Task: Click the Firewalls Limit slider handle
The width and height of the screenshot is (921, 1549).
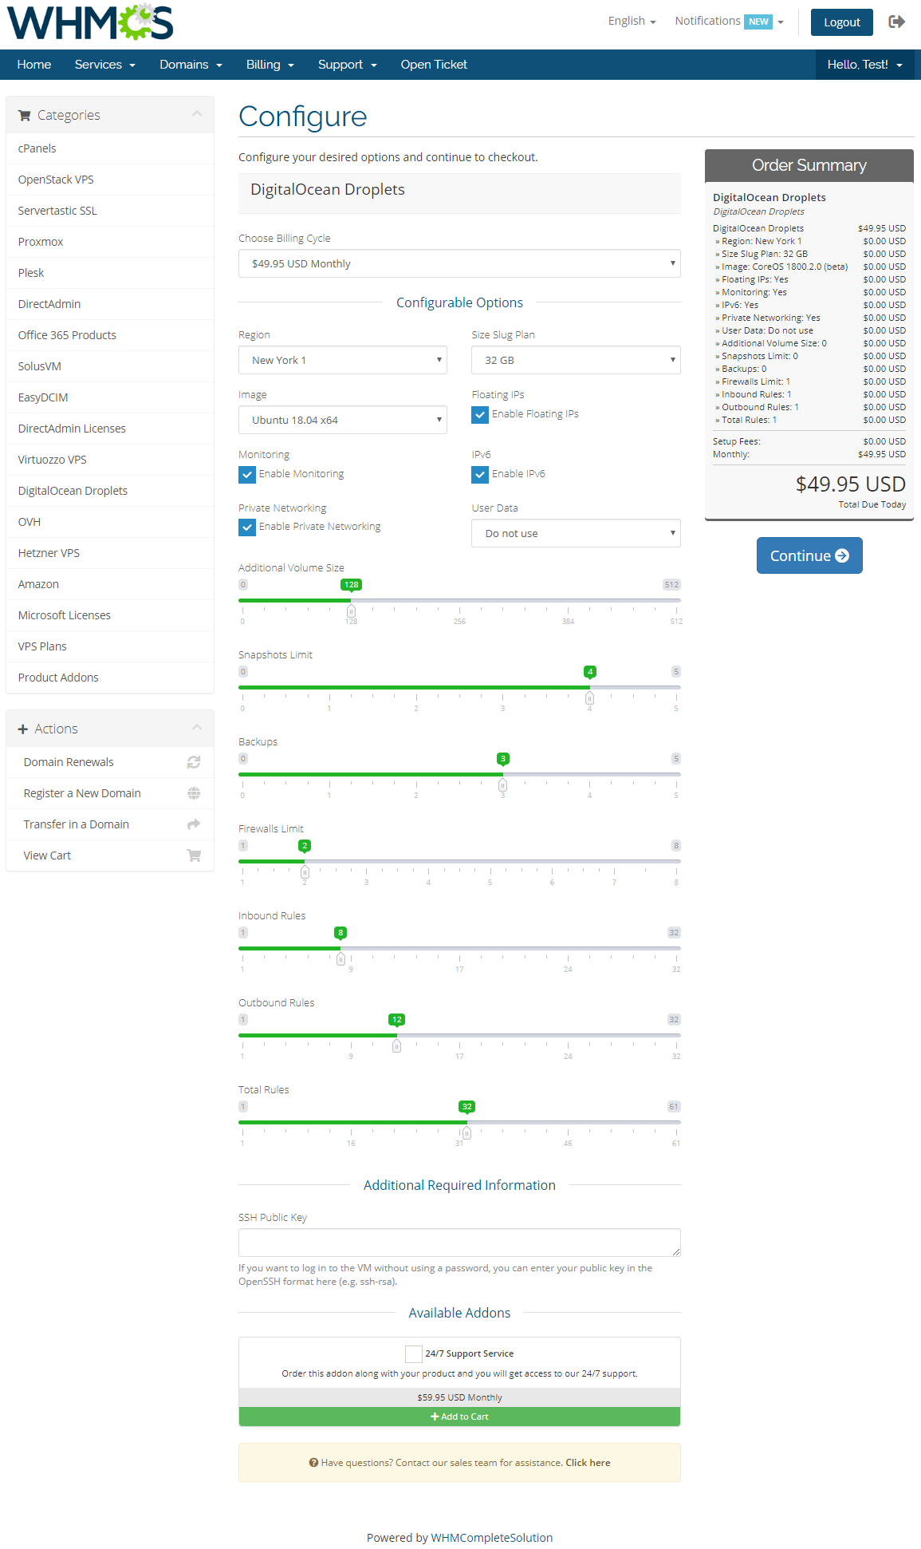Action: (305, 872)
